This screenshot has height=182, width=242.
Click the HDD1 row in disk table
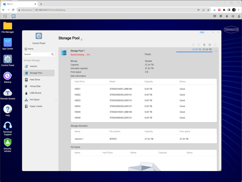pos(144,89)
